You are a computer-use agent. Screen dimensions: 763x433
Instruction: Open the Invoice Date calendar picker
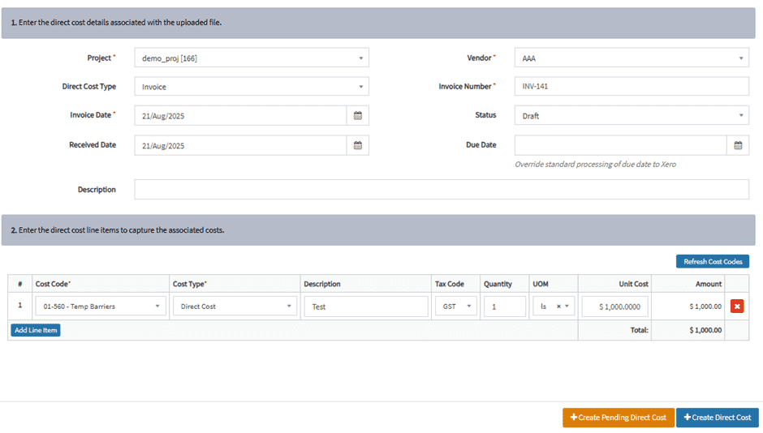(x=357, y=116)
